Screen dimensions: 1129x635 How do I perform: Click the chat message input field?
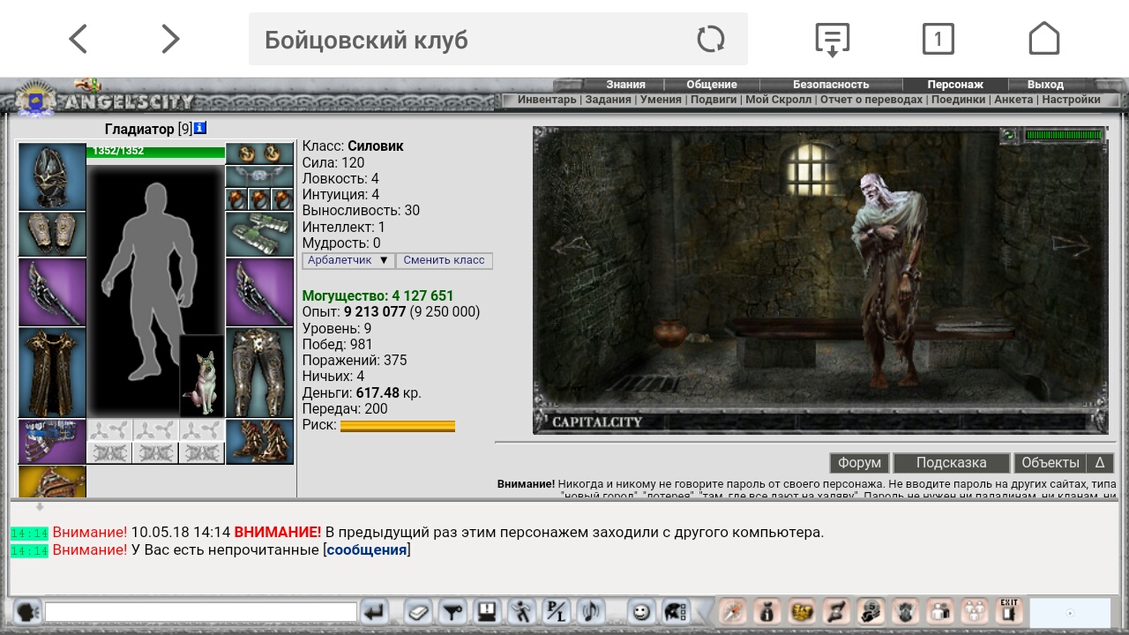[201, 611]
